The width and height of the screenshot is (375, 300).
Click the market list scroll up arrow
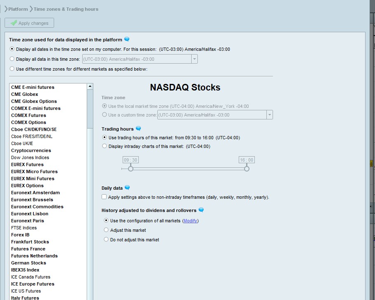90,86
